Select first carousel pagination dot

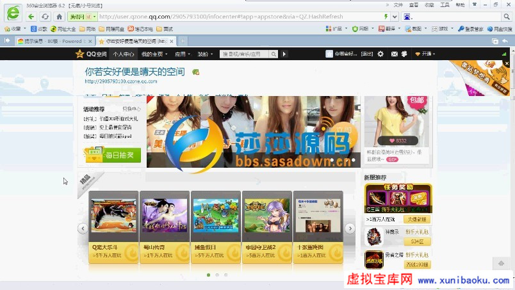pos(208,275)
